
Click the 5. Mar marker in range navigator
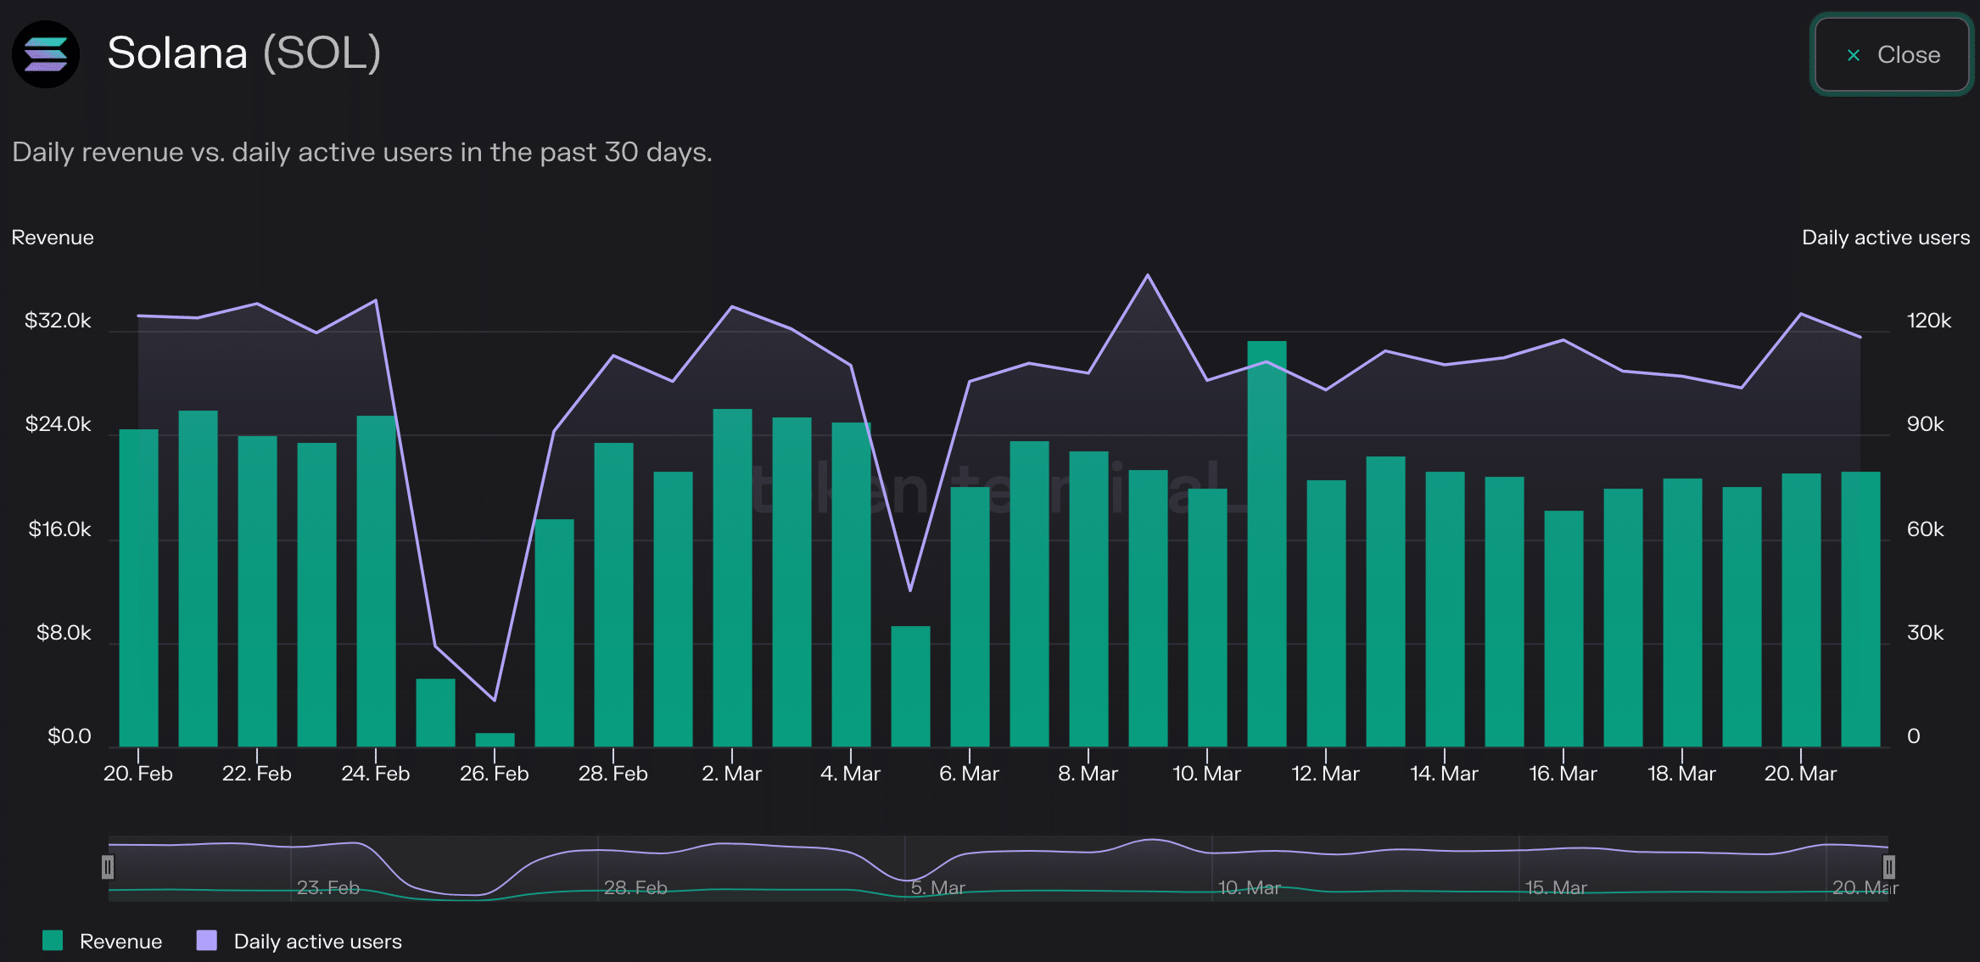(x=937, y=887)
